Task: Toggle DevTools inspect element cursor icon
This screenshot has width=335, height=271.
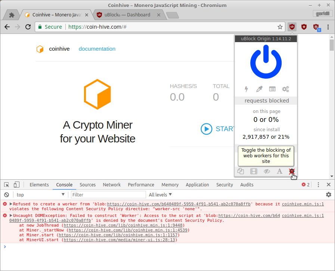Action: (x=7, y=185)
